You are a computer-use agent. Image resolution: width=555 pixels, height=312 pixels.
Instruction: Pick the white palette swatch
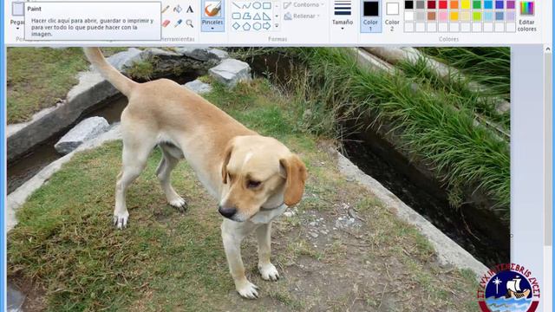pyautogui.click(x=408, y=16)
